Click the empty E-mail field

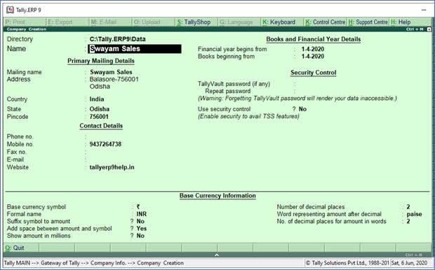pyautogui.click(x=111, y=159)
